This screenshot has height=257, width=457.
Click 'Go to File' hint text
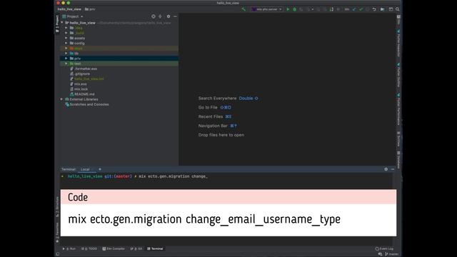pyautogui.click(x=208, y=108)
